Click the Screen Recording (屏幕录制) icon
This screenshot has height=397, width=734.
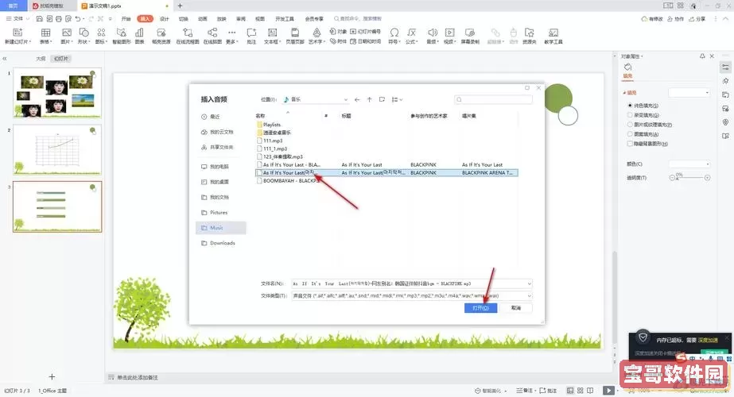(470, 33)
